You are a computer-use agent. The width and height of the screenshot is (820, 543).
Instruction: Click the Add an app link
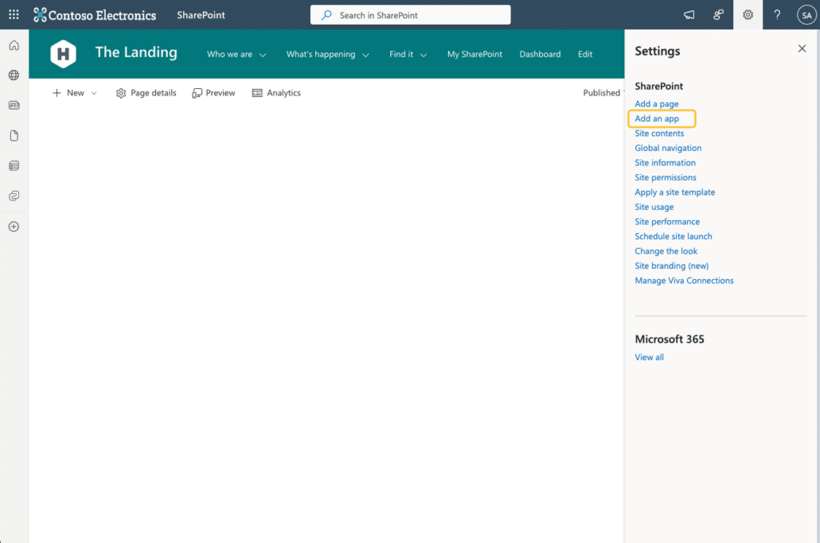657,118
